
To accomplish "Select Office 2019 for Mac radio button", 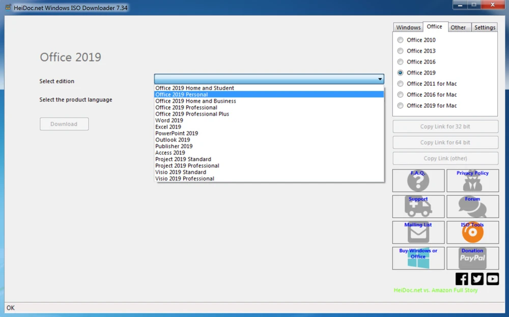I will click(x=401, y=106).
